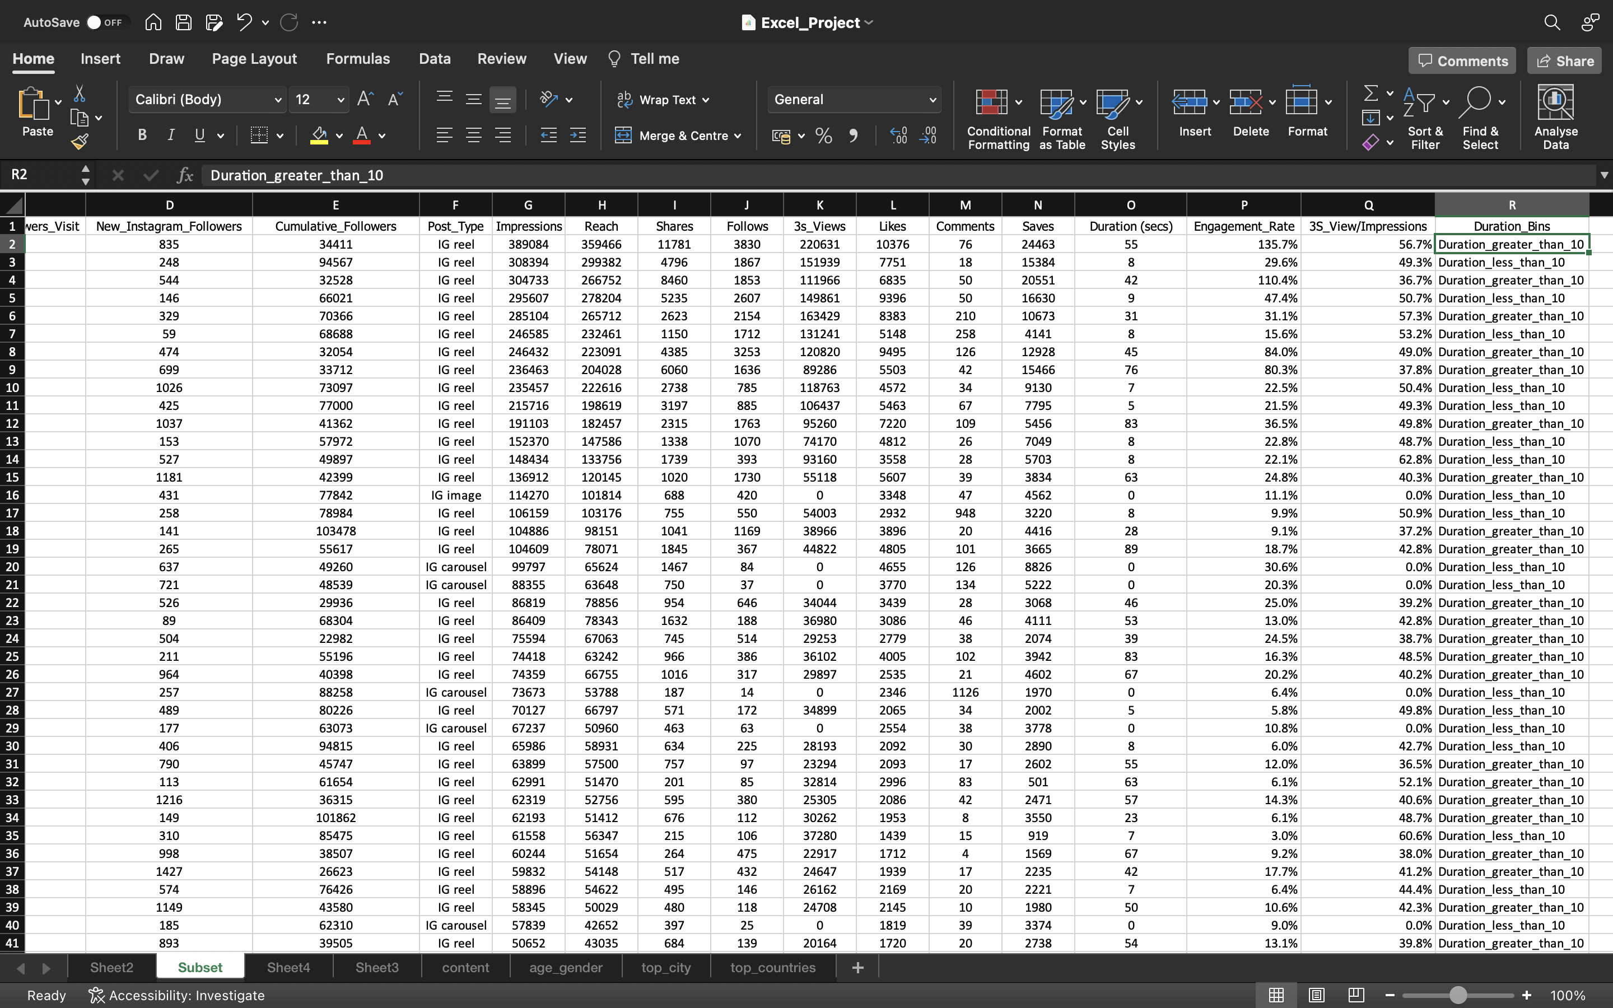Expand the borders dropdown arrow
This screenshot has width=1613, height=1008.
(280, 136)
